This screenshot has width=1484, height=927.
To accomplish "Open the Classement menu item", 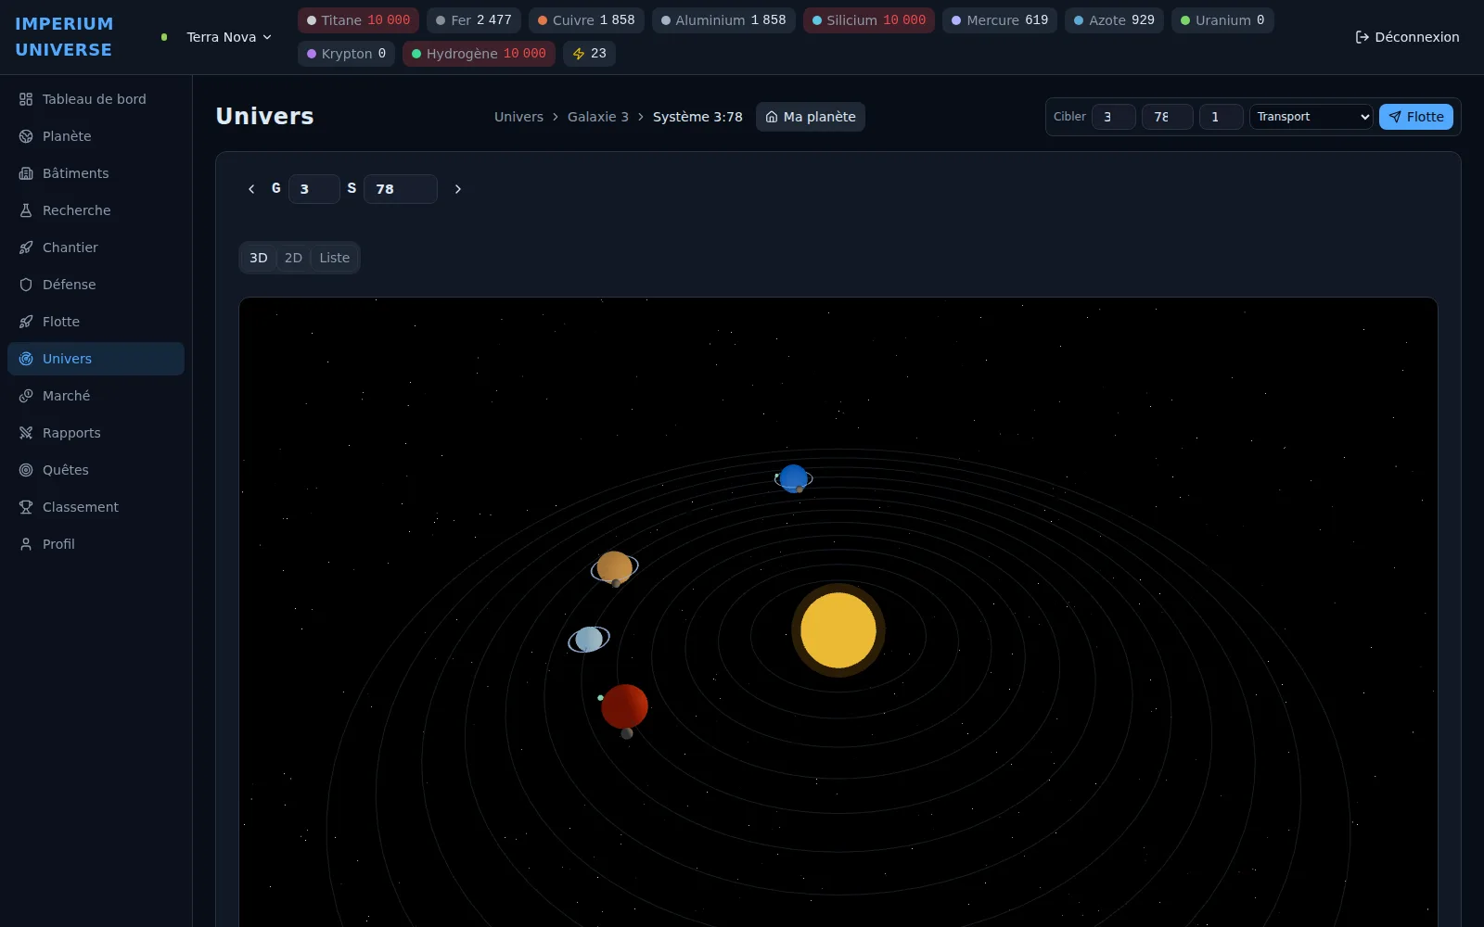I will click(x=96, y=507).
